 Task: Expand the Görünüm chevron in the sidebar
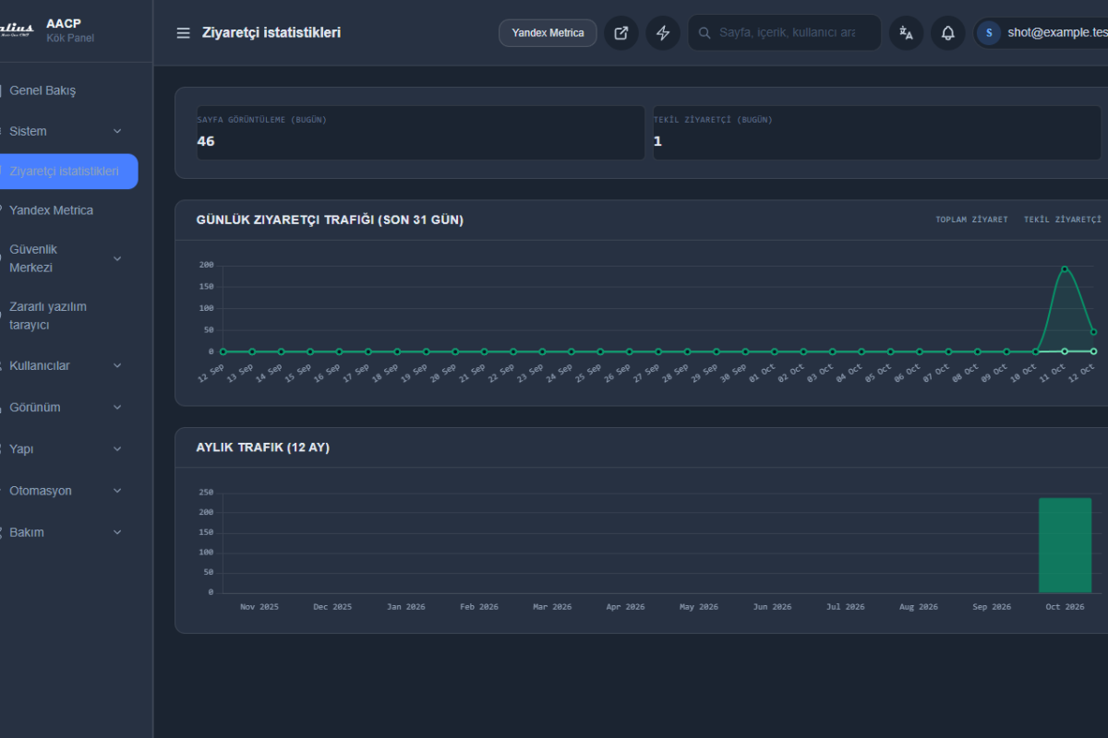117,407
